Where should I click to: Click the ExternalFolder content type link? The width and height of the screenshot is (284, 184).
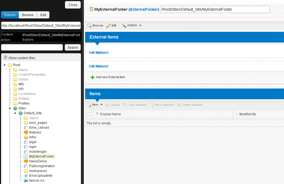coord(144,10)
